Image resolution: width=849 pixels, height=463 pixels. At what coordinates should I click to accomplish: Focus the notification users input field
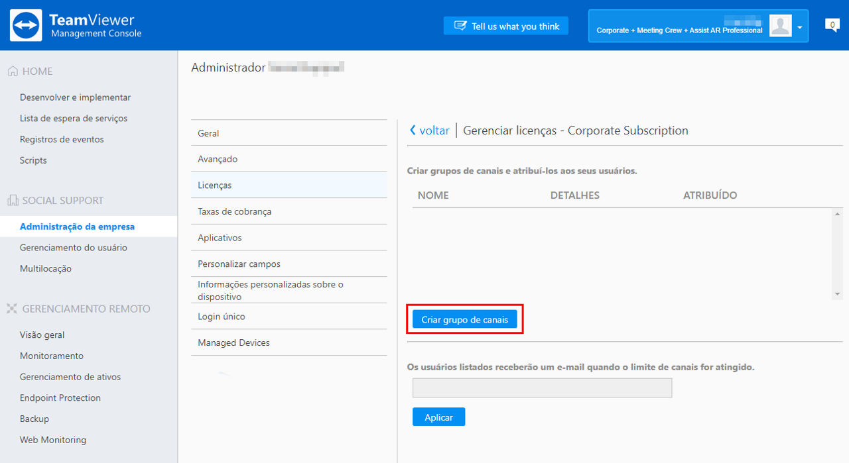(542, 387)
